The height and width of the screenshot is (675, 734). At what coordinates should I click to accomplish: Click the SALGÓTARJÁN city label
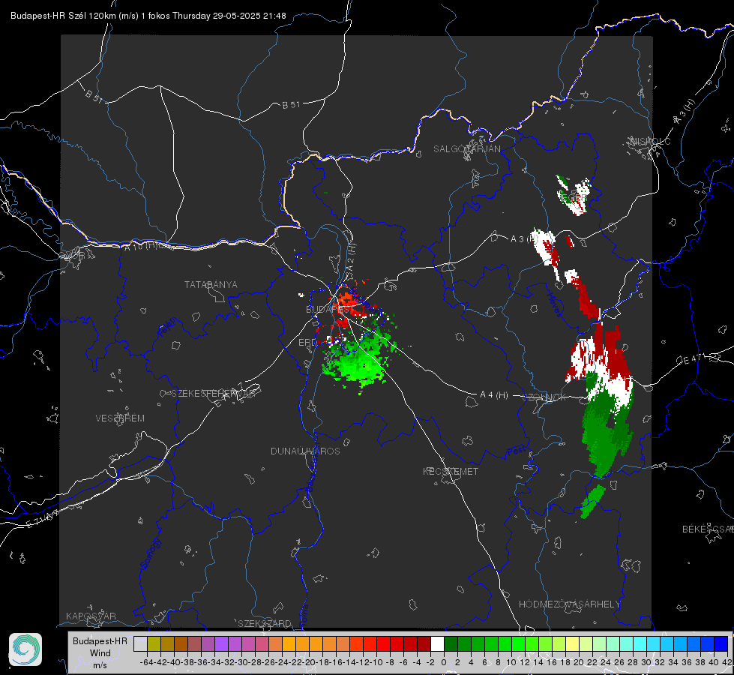[x=466, y=149]
